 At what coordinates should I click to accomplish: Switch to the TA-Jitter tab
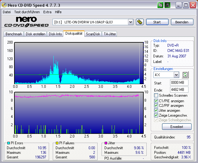pyautogui.click(x=110, y=34)
